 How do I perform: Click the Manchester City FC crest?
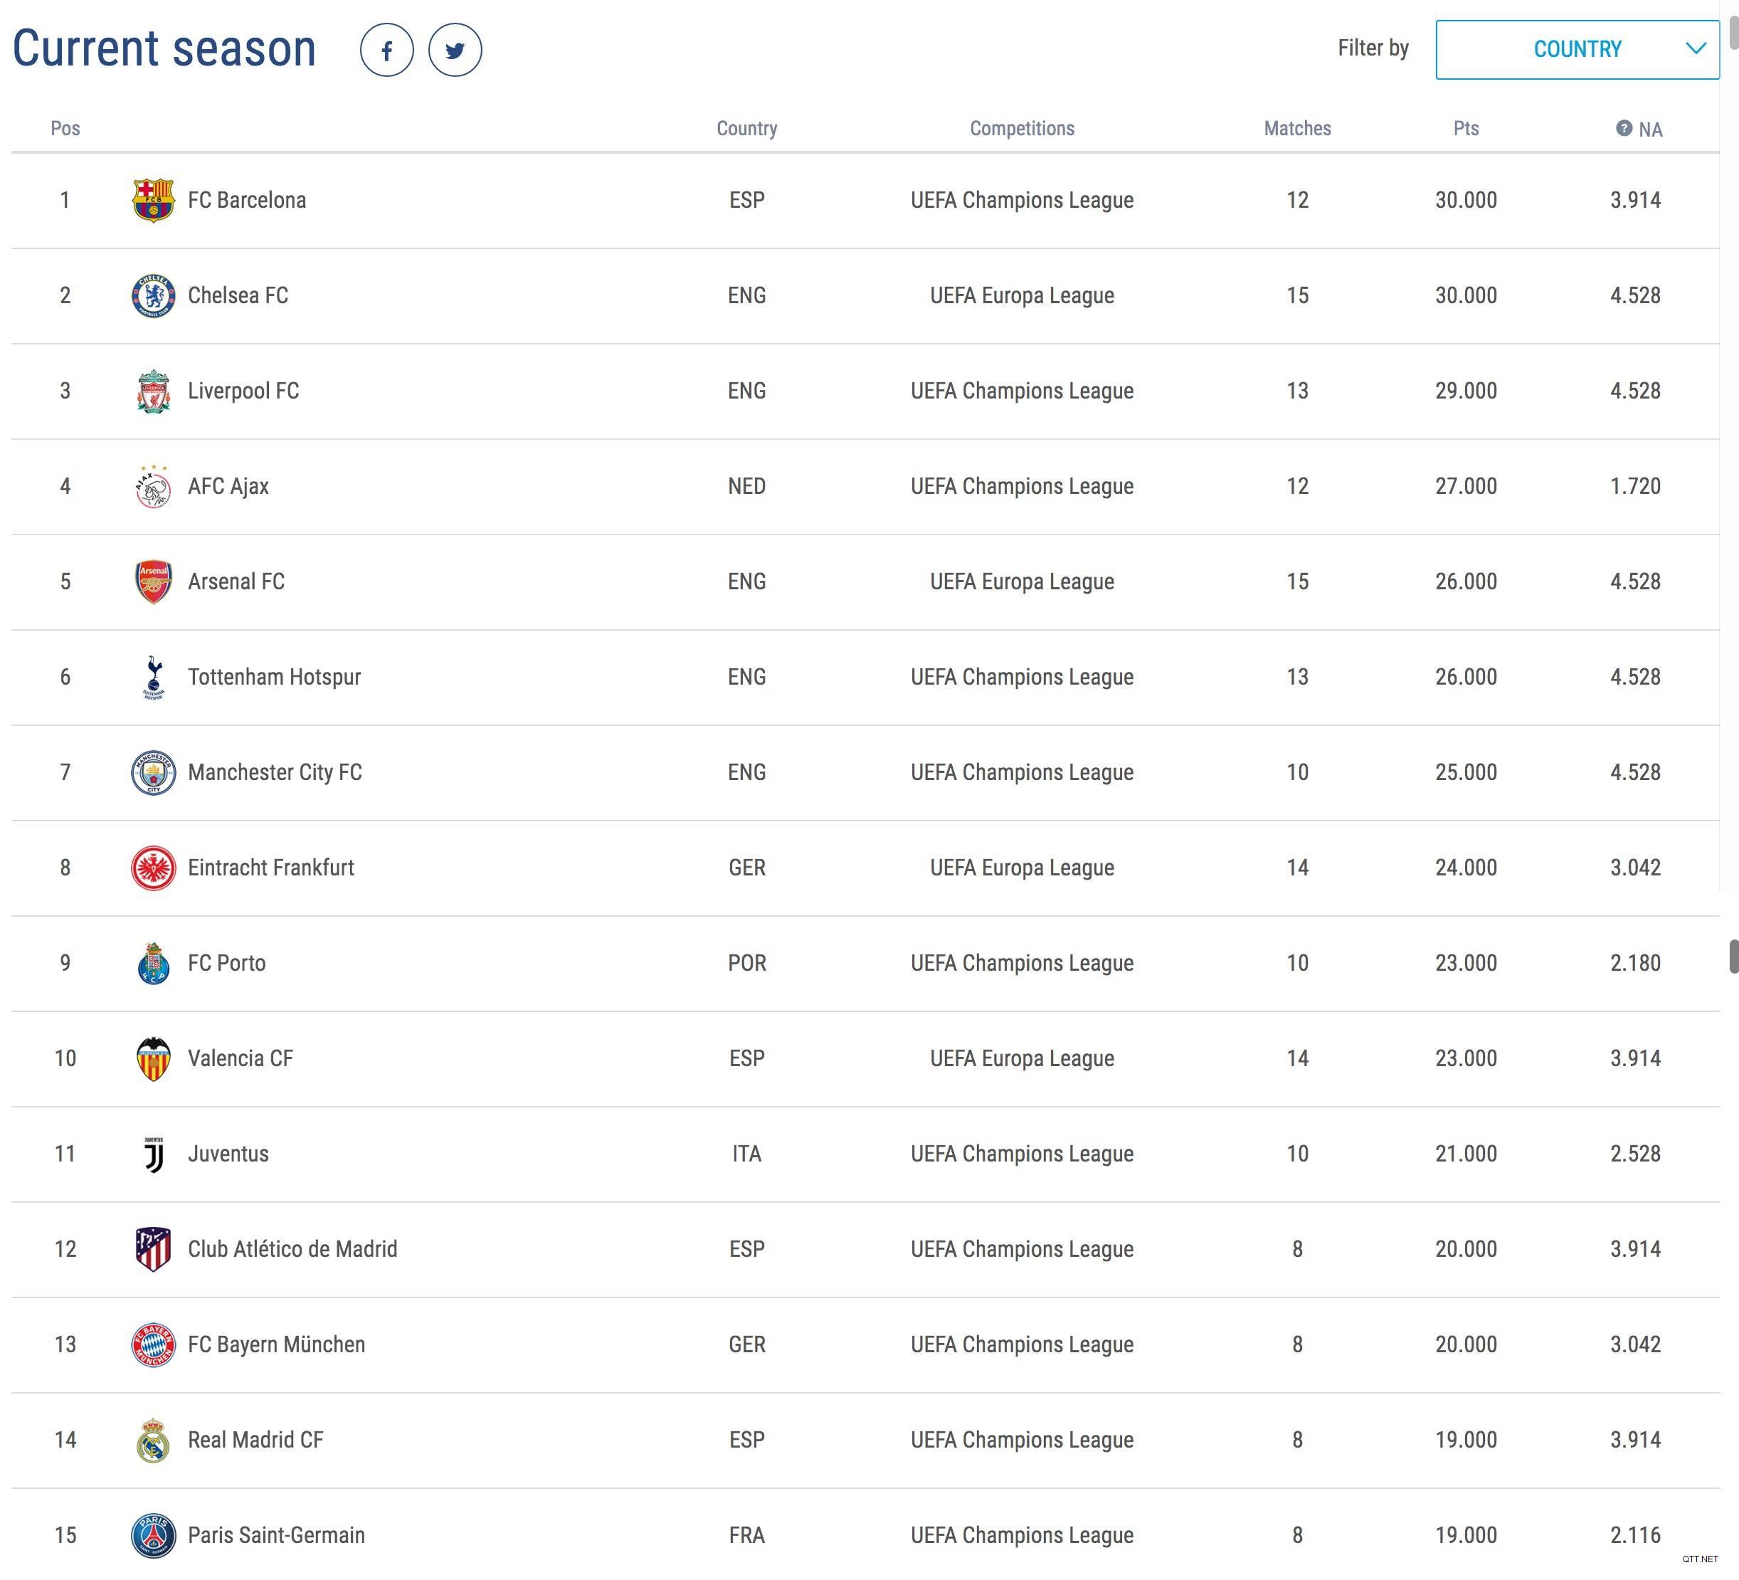[x=154, y=772]
